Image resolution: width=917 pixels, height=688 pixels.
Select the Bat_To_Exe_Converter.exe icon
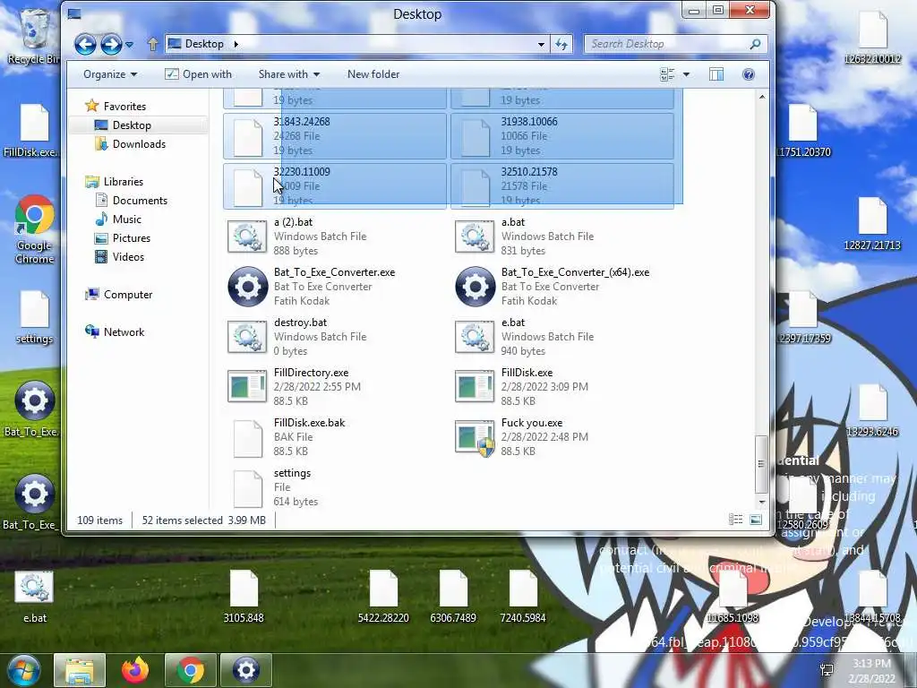(247, 287)
